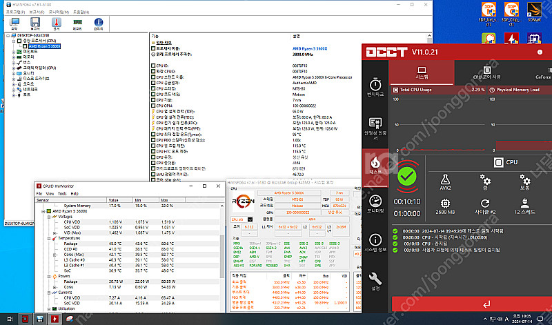Image resolution: width=552 pixels, height=325 pixels.
Task: Open the File menu in HWMonitor
Action: click(39, 194)
